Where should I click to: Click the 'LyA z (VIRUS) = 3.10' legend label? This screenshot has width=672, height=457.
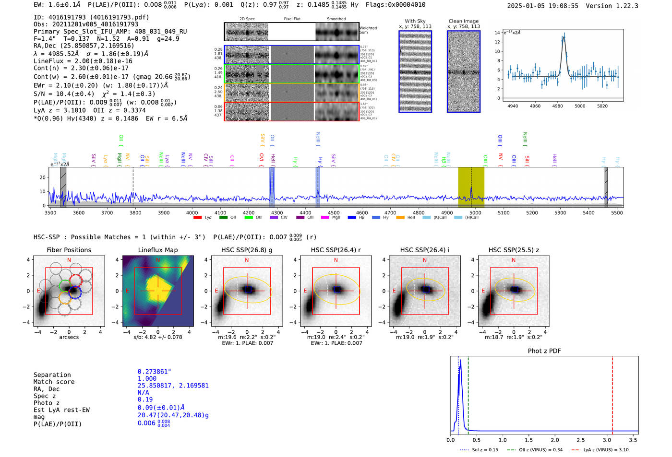606,450
